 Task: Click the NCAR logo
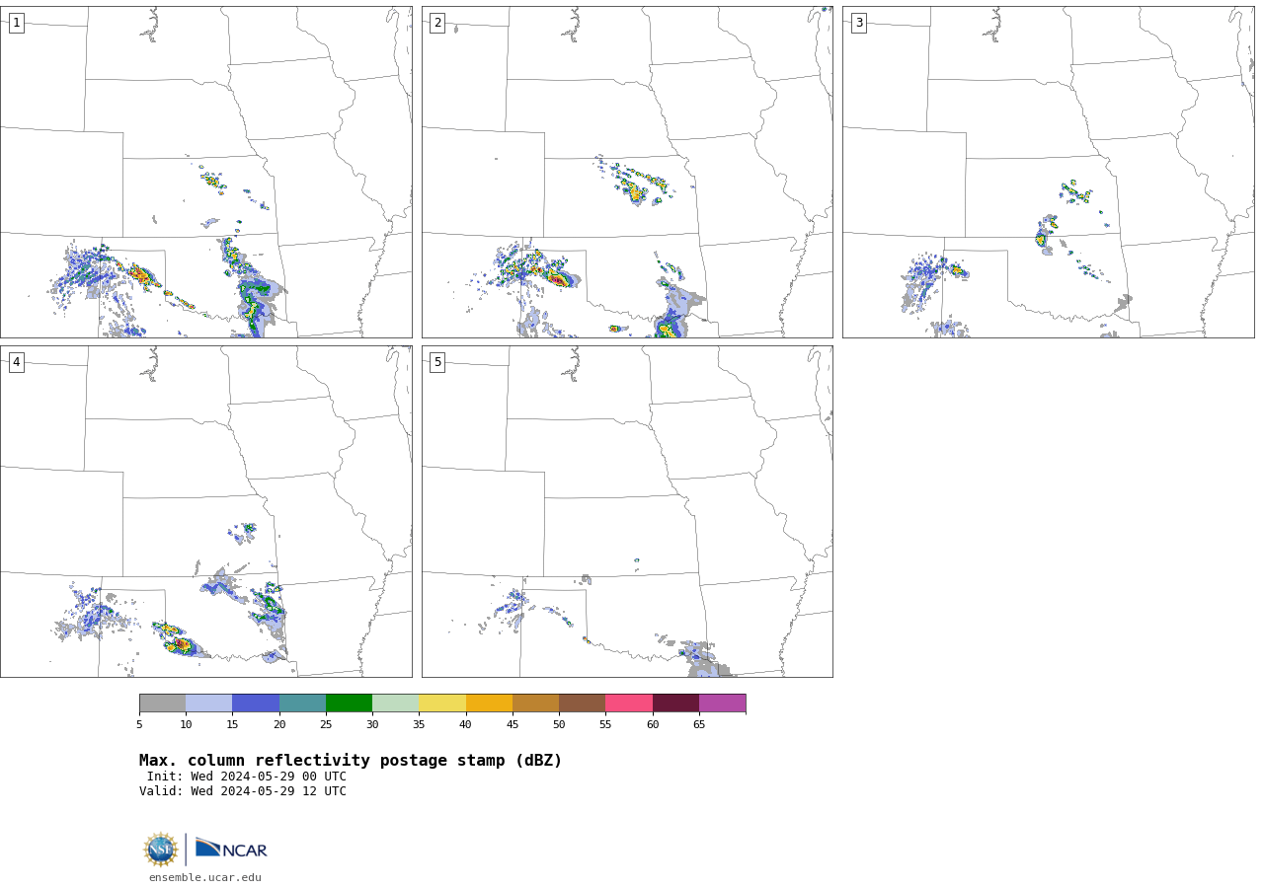pos(231,849)
